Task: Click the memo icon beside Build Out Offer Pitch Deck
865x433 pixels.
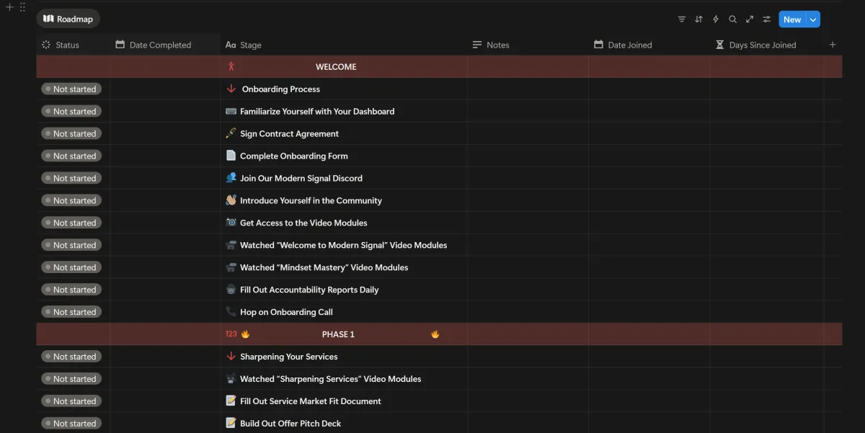Action: click(x=231, y=424)
